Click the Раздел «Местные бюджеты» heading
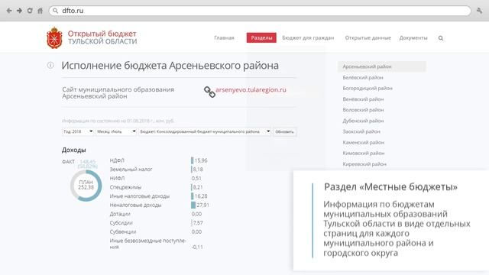The image size is (489, 275). [x=390, y=187]
